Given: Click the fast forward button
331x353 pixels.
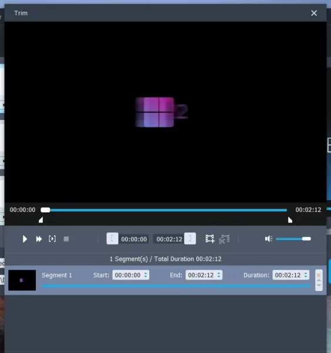Looking at the screenshot, I should [x=39, y=239].
